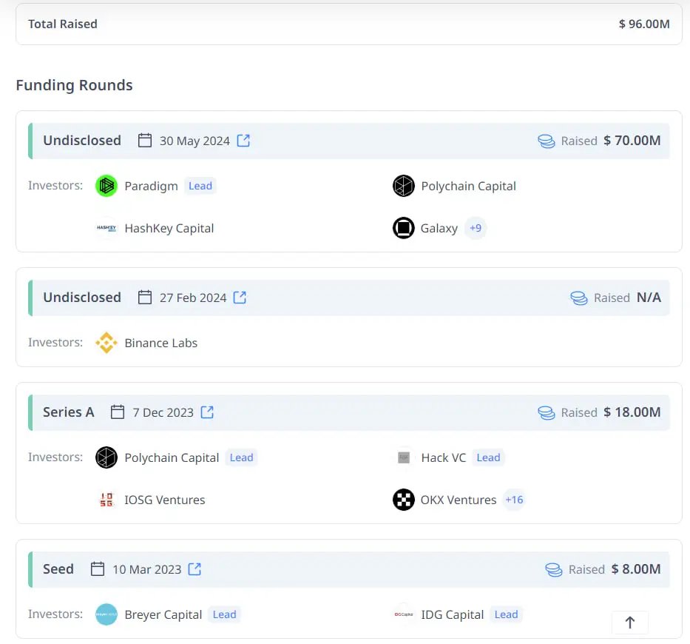Click the coins icon next to Raised $ 18.00M
Screen dimensions: 690x644
(547, 413)
